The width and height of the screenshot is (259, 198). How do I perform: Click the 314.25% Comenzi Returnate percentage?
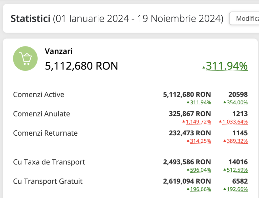200,141
